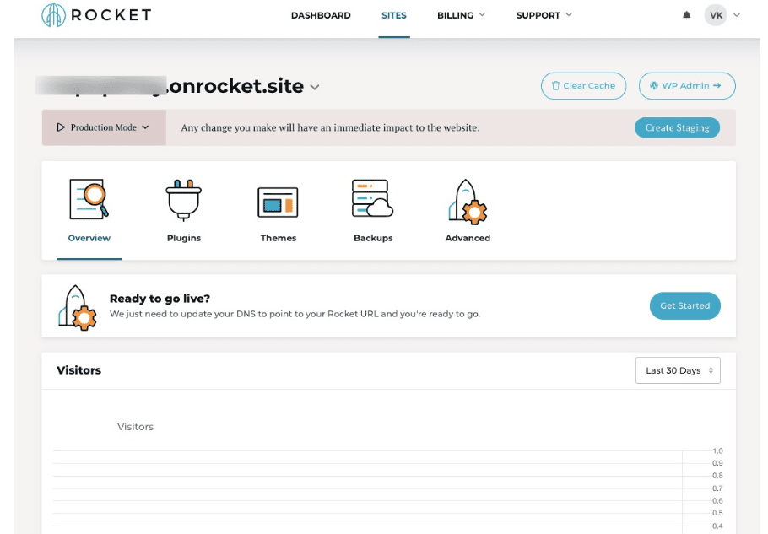Expand the site selector chevron beside onrocket.site
The image size is (768, 534).
pos(315,87)
